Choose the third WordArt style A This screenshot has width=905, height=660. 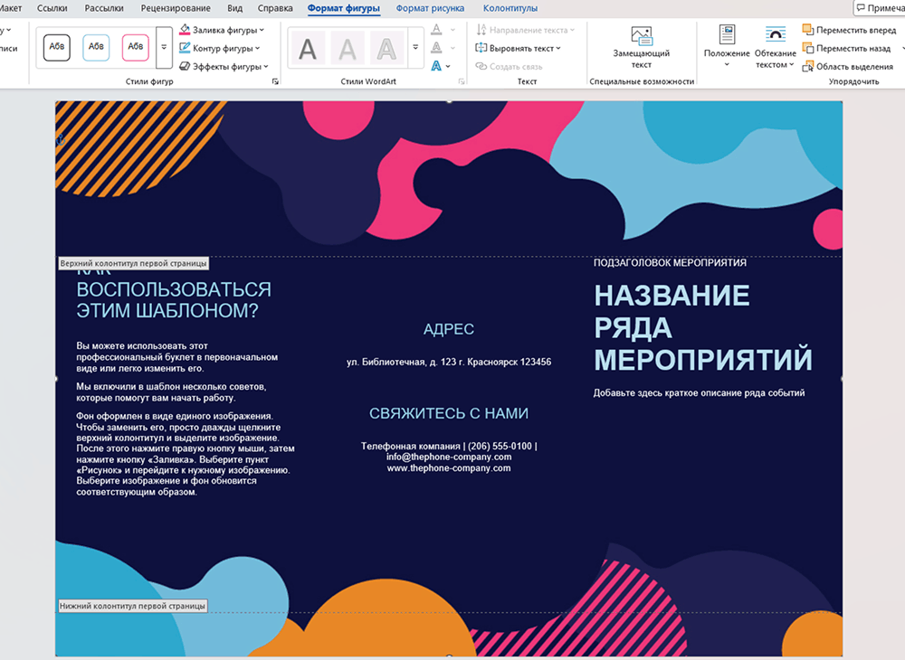(x=386, y=49)
